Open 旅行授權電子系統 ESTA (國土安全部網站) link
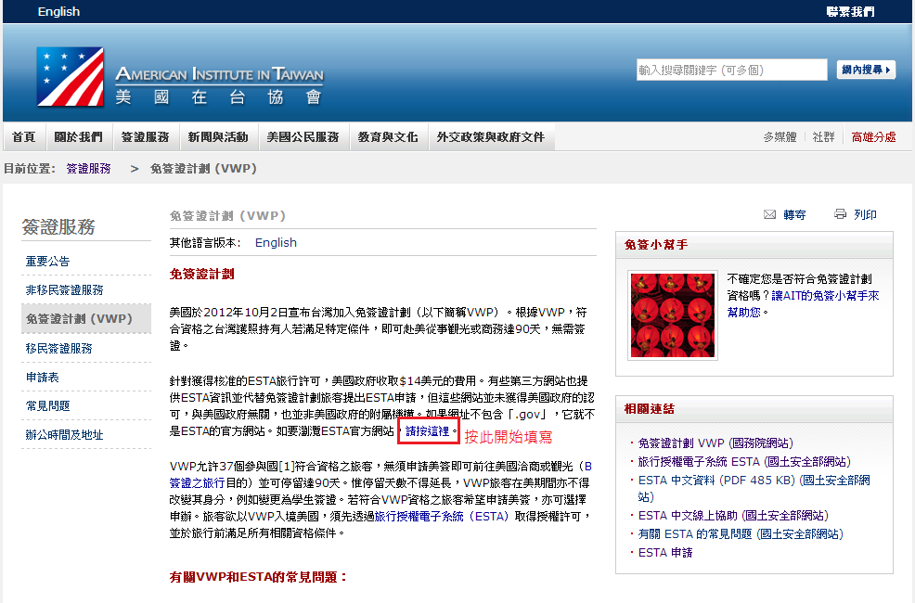This screenshot has width=915, height=603. tap(744, 462)
